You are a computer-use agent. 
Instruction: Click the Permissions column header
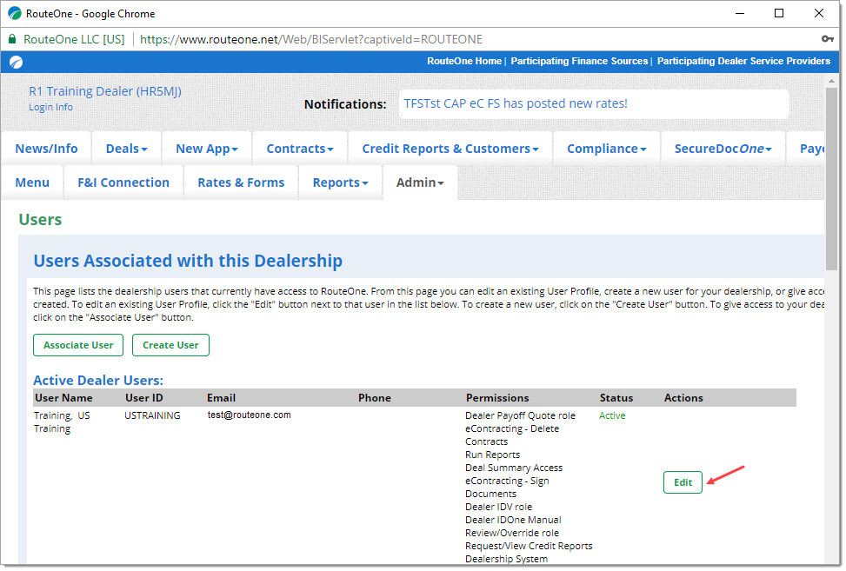[497, 398]
